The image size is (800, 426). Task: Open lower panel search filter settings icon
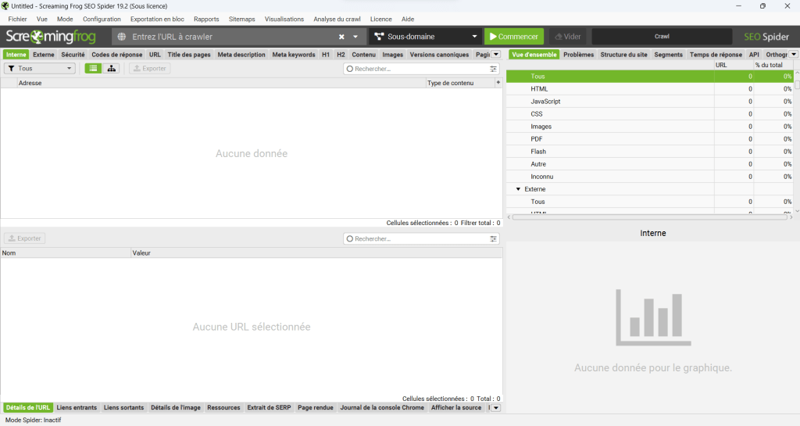coord(493,238)
